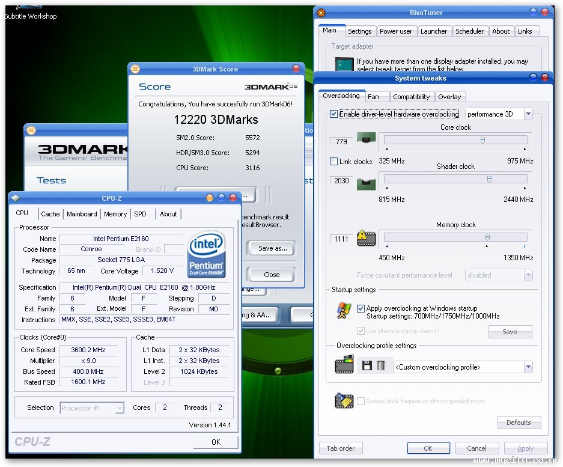Open the Memory tab in CPU-Z

click(115, 214)
